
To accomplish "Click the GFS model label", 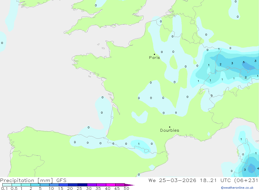I will click(61, 180).
